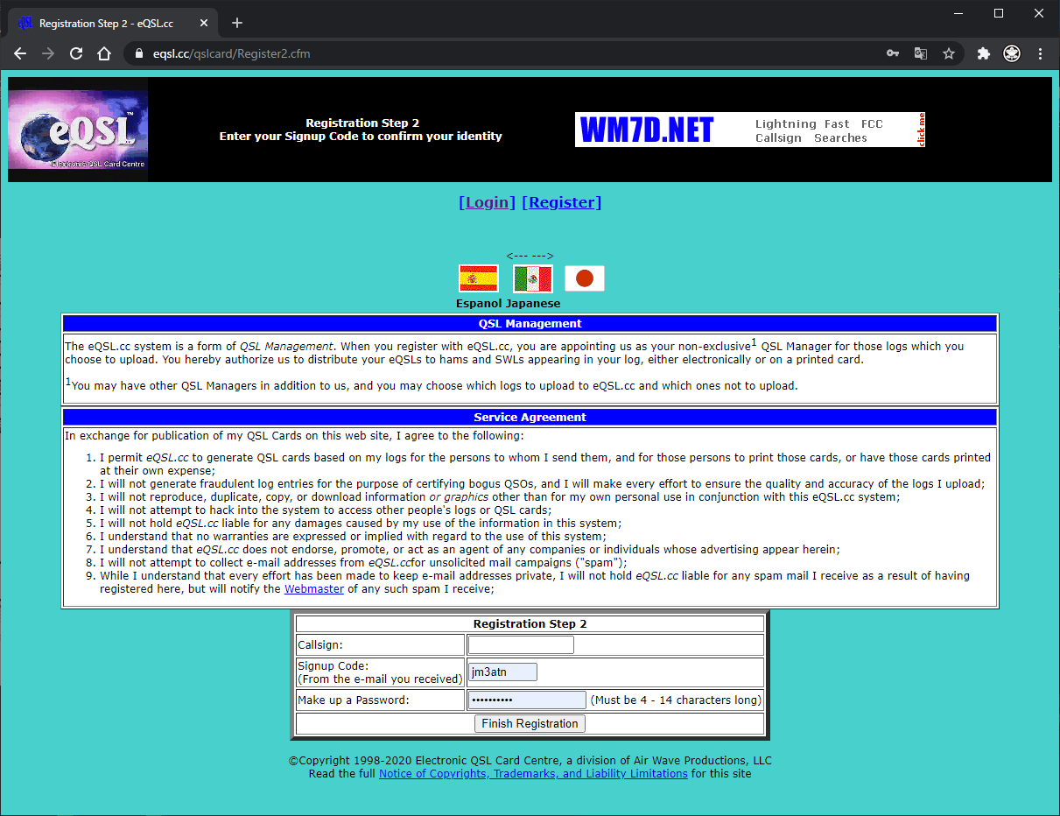Click the browser profile avatar icon
The width and height of the screenshot is (1060, 816).
(x=1011, y=53)
